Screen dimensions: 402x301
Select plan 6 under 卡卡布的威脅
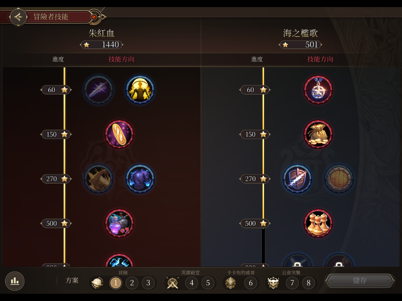pos(251,283)
